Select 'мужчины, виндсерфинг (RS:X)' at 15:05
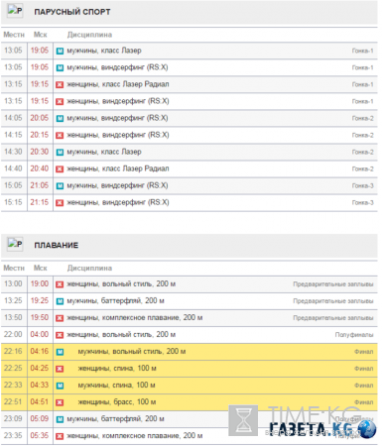 [x=117, y=185]
